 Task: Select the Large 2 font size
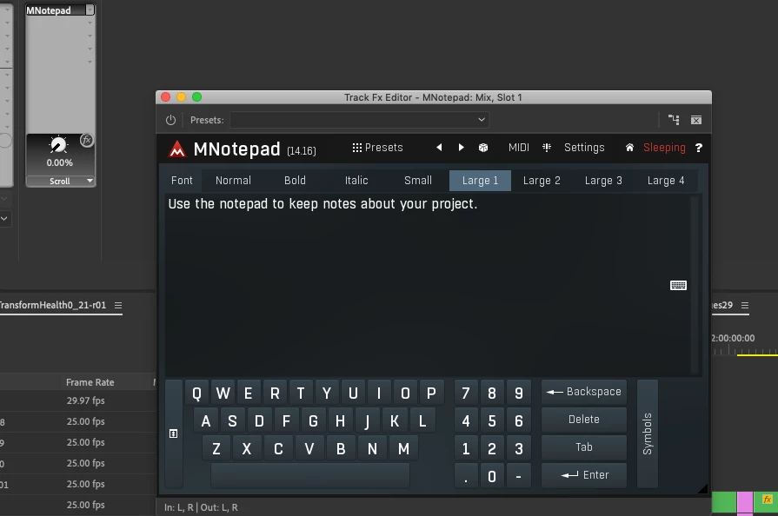point(542,181)
